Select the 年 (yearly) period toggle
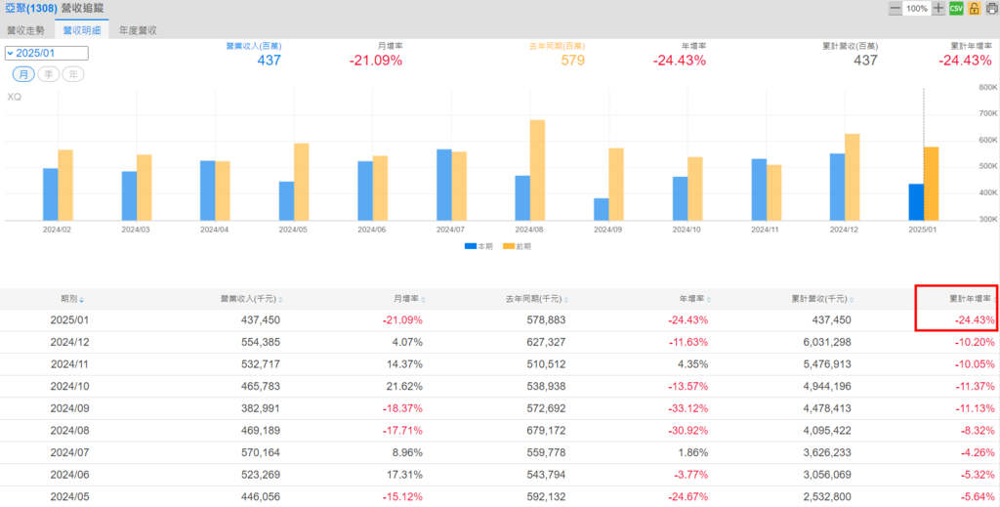 point(73,74)
